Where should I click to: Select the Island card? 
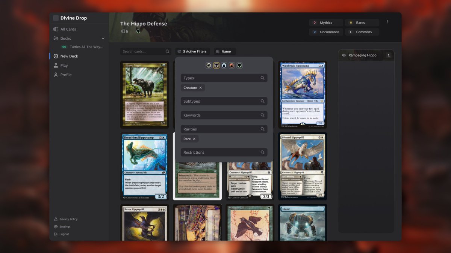point(303,222)
